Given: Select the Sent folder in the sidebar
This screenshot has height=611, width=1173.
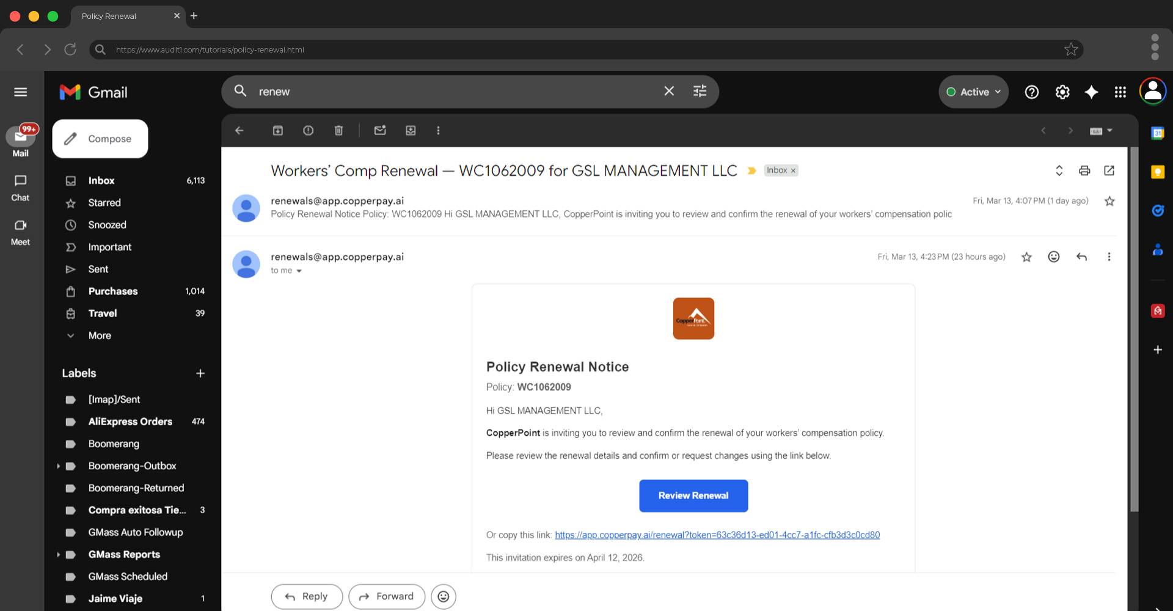Looking at the screenshot, I should tap(98, 269).
